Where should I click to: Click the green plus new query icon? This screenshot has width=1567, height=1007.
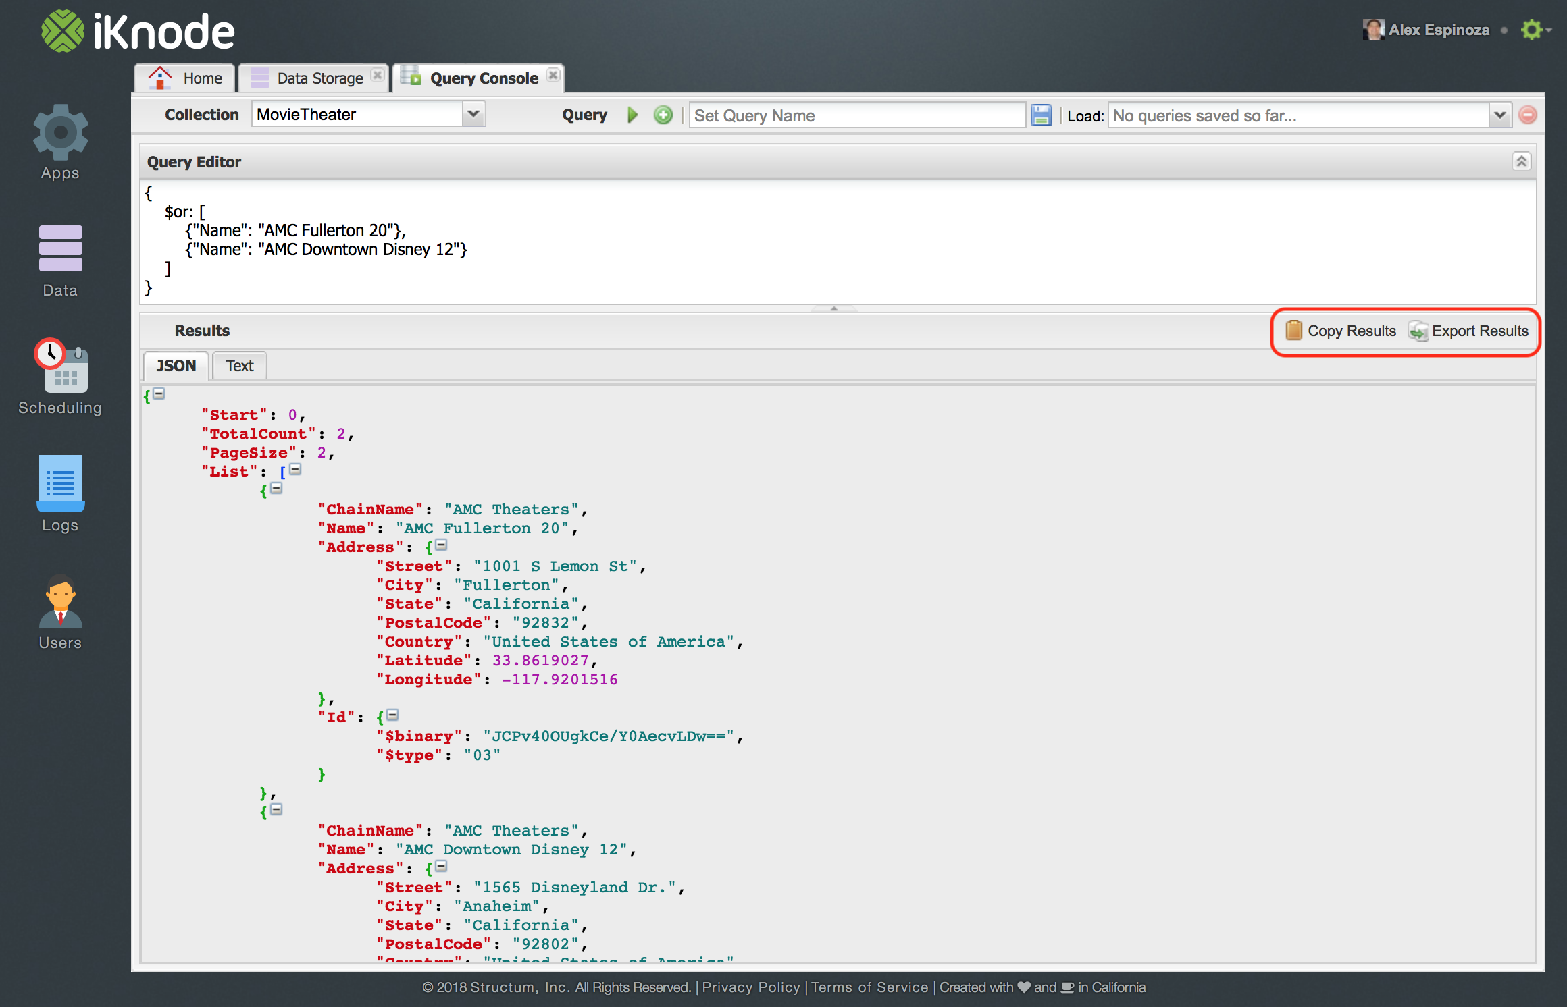click(663, 115)
